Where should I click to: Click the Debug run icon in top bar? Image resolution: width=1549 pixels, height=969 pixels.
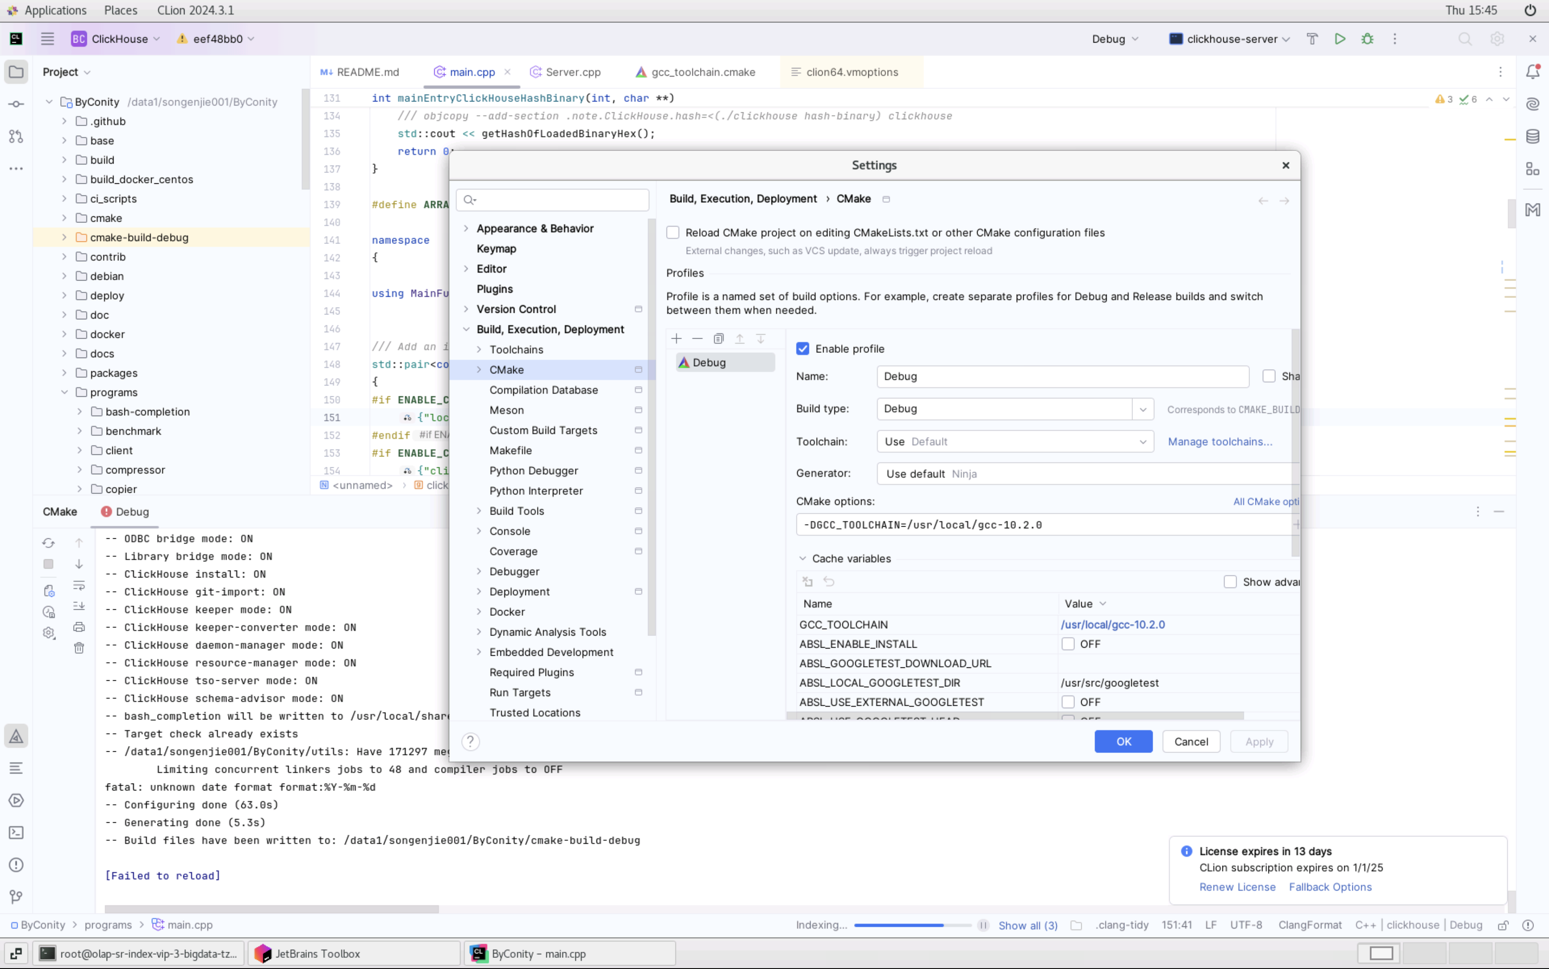coord(1367,39)
